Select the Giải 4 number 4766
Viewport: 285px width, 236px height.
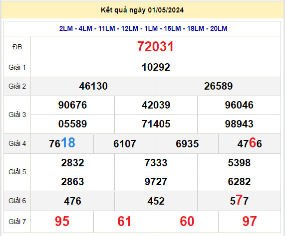pos(250,143)
